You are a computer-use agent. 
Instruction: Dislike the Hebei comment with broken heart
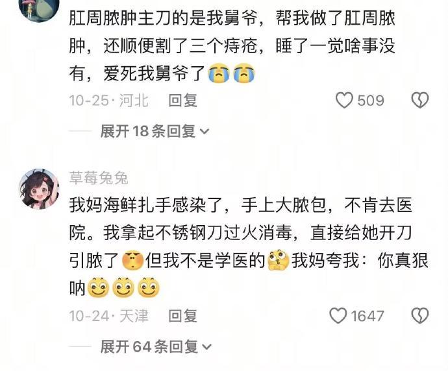[x=419, y=101]
